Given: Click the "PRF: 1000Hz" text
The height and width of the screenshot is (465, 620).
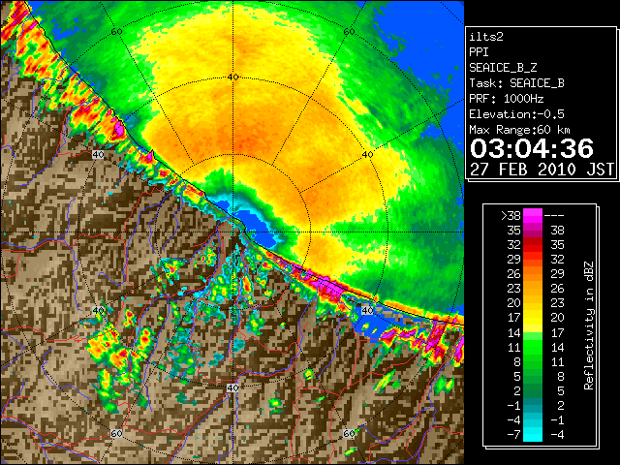Looking at the screenshot, I should 507,99.
